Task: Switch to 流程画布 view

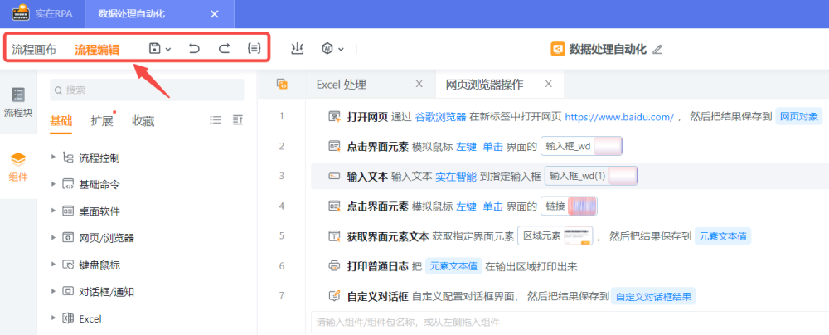Action: (x=34, y=50)
